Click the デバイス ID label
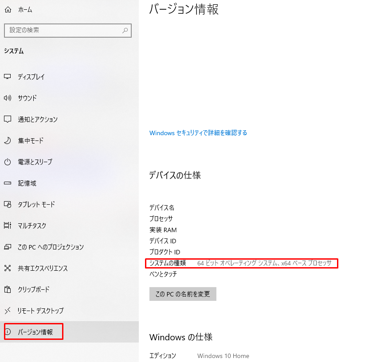Screen dimensions: 388x362 coord(163,241)
